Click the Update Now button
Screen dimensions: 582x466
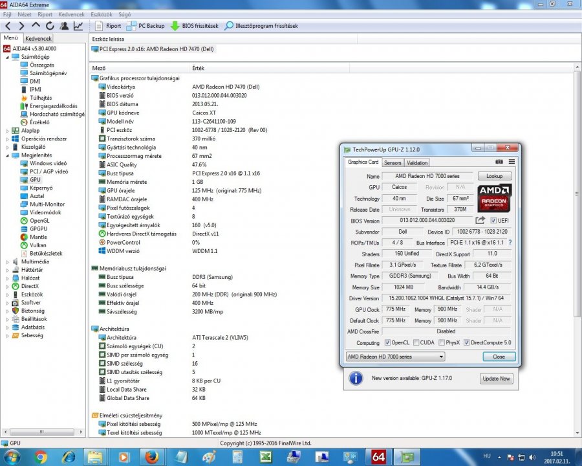pos(496,379)
